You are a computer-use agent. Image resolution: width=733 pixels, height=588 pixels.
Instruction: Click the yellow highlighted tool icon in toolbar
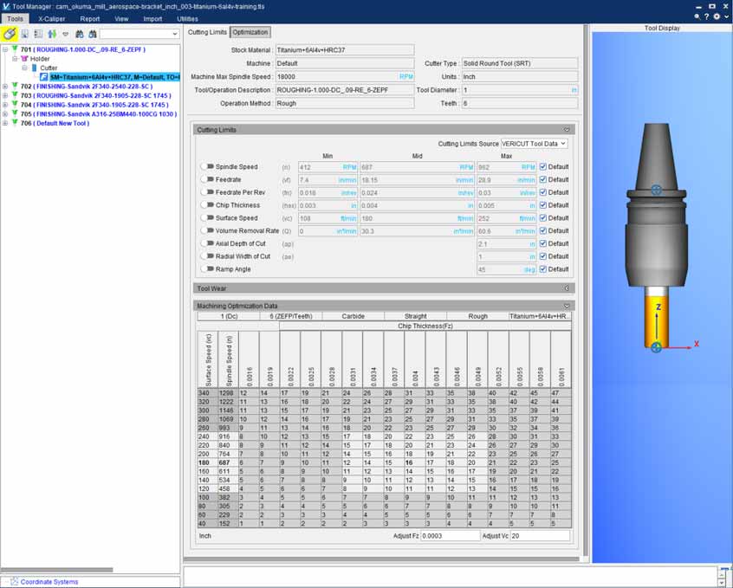point(10,34)
